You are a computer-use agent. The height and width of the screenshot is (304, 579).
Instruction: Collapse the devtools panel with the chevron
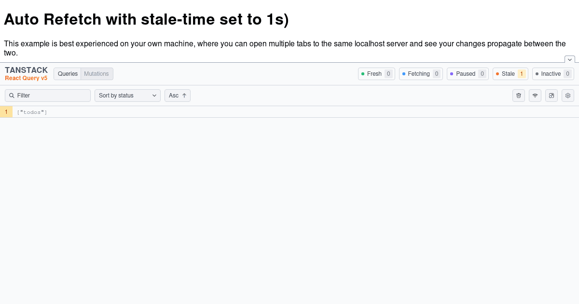[x=570, y=59]
